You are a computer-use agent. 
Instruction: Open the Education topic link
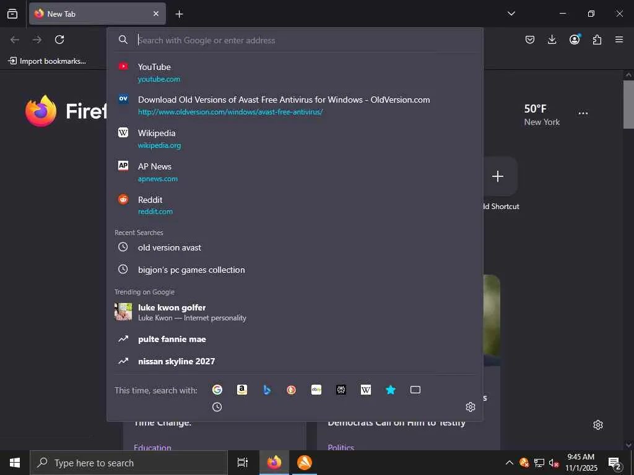coord(152,447)
